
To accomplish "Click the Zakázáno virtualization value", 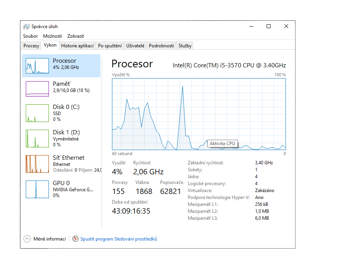I will coord(264,190).
